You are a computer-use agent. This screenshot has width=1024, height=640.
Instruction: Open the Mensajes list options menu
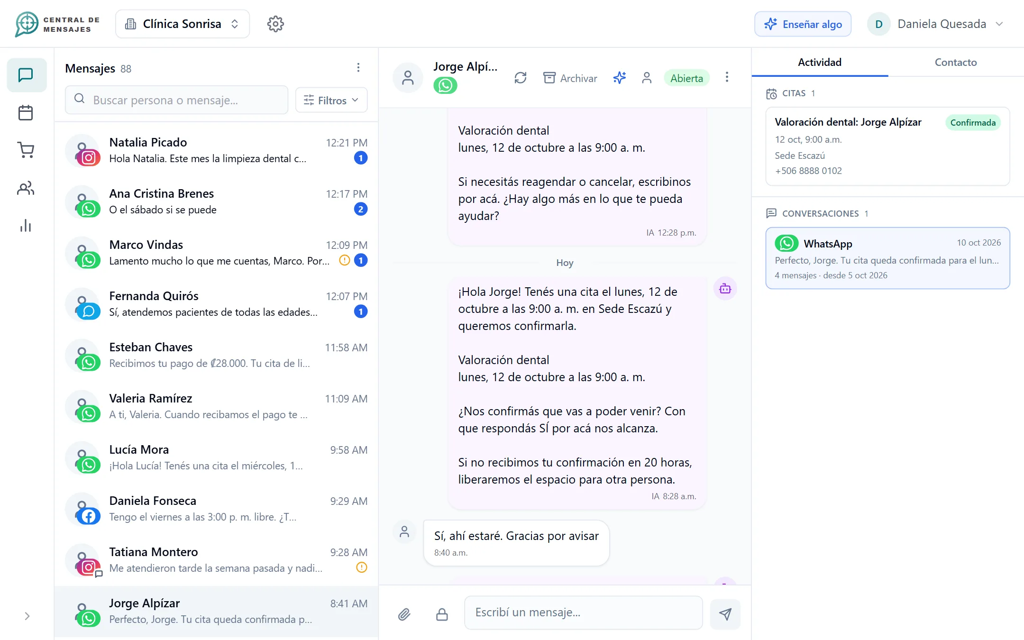click(x=358, y=68)
